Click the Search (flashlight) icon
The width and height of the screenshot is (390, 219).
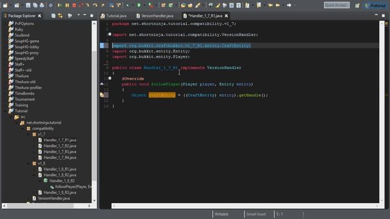click(x=197, y=5)
